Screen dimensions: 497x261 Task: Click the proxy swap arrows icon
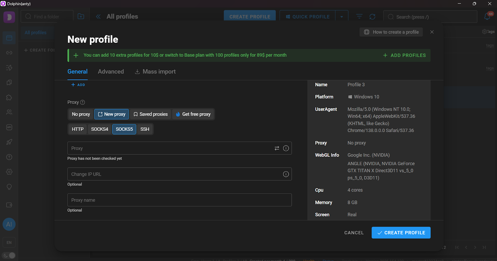pos(277,148)
